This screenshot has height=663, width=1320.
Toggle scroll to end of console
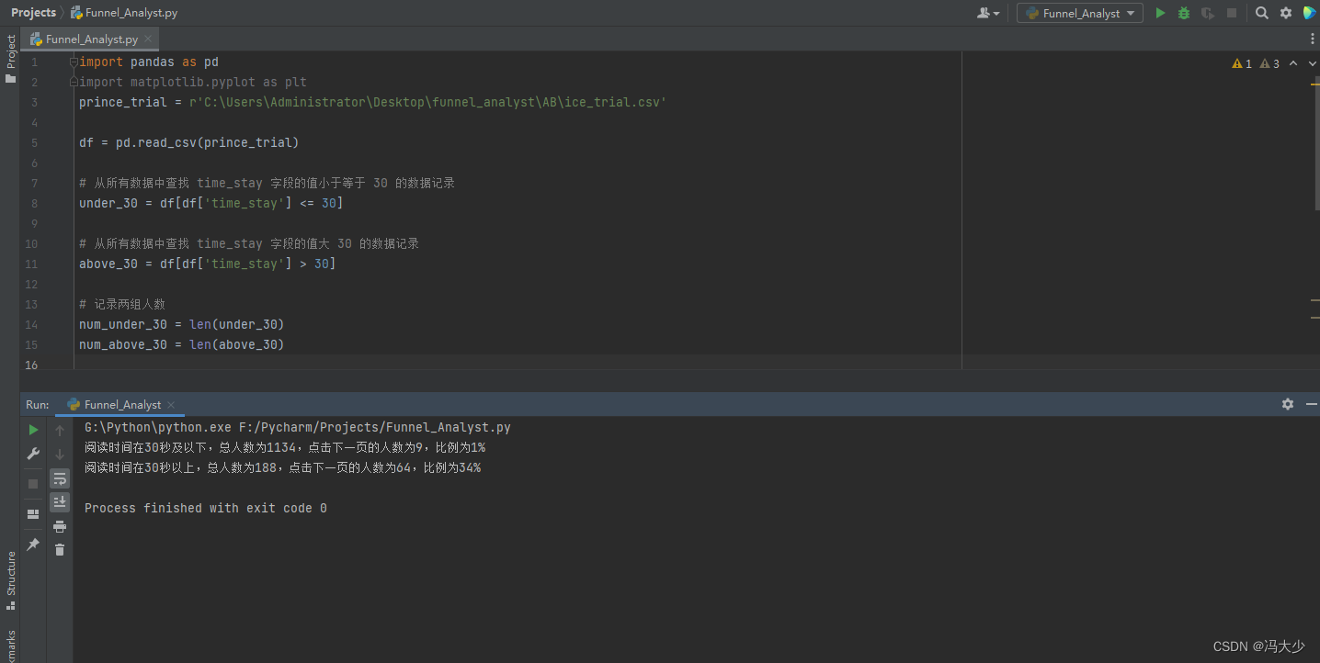click(60, 501)
